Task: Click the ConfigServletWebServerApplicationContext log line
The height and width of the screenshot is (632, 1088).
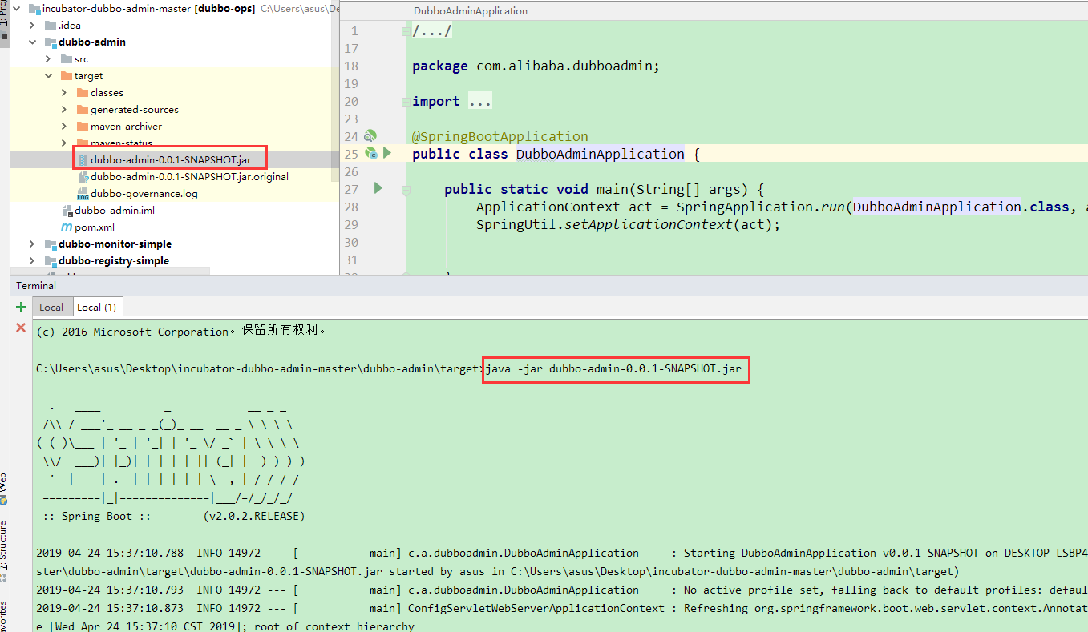Action: [561, 609]
